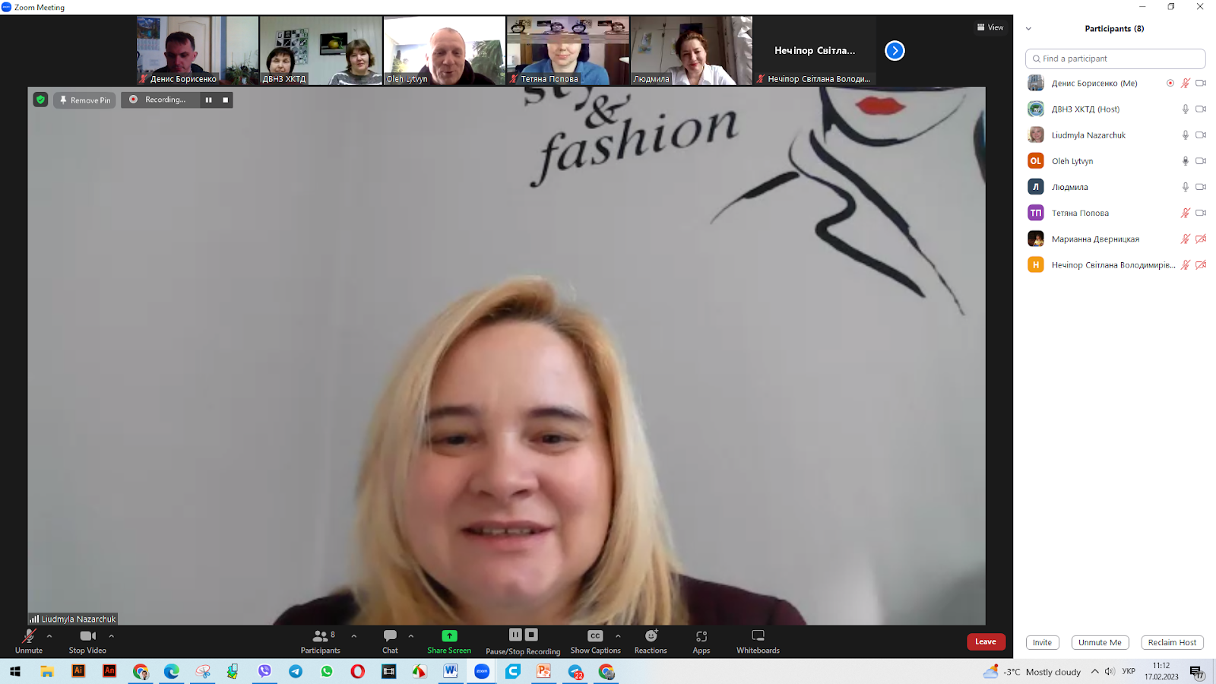Open File Explorer from the taskbar

[x=47, y=672]
